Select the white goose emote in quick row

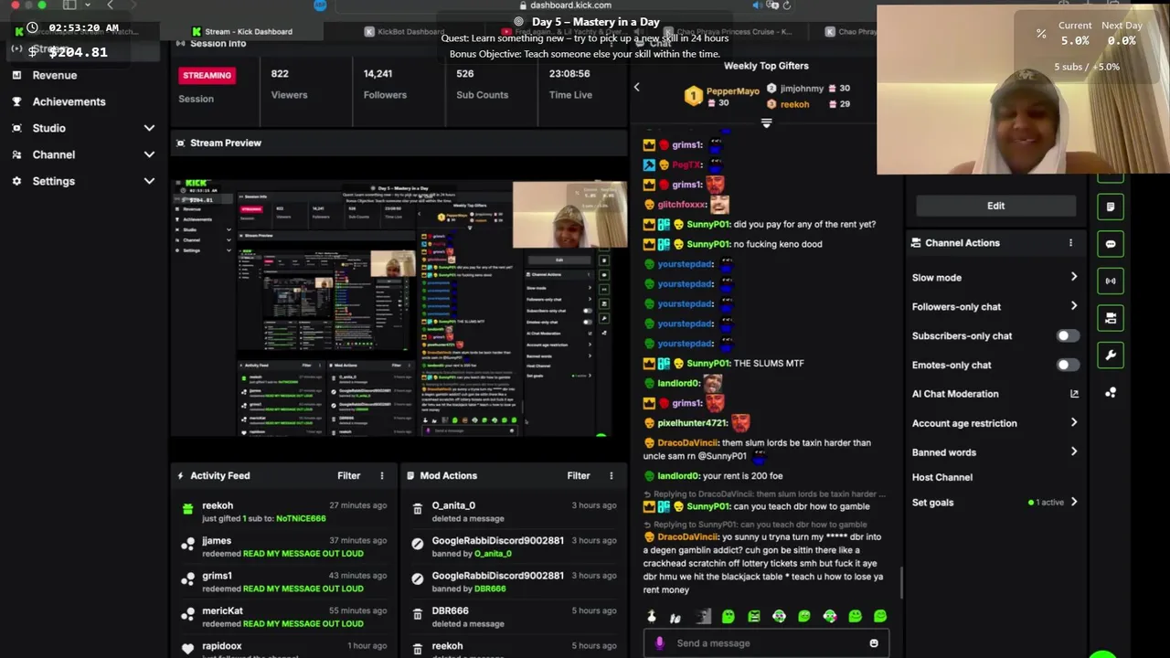(x=651, y=617)
